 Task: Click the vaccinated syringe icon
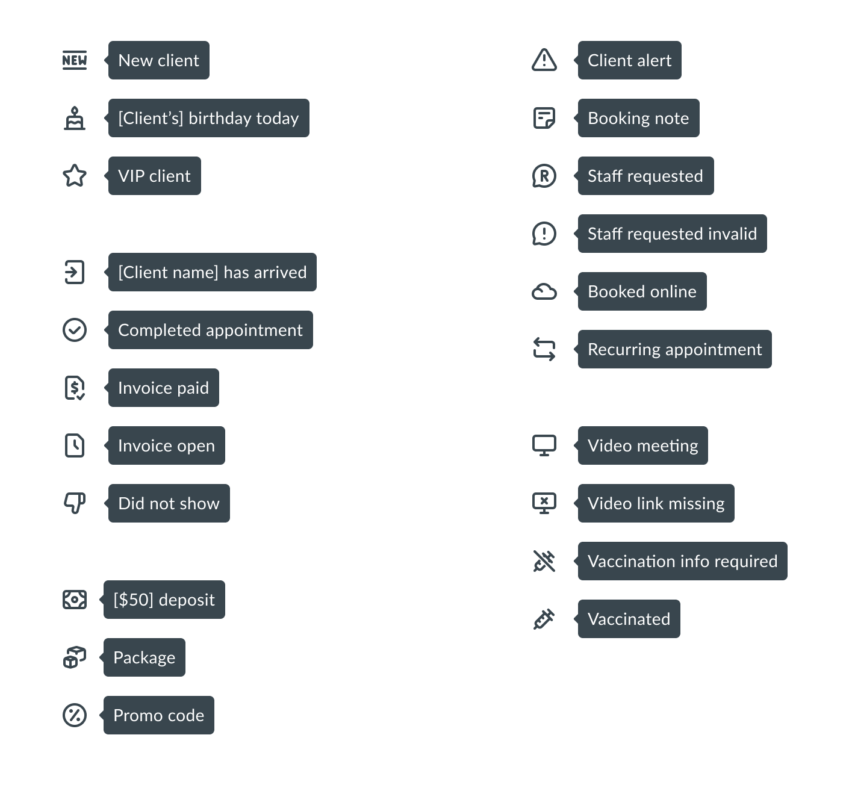[544, 619]
